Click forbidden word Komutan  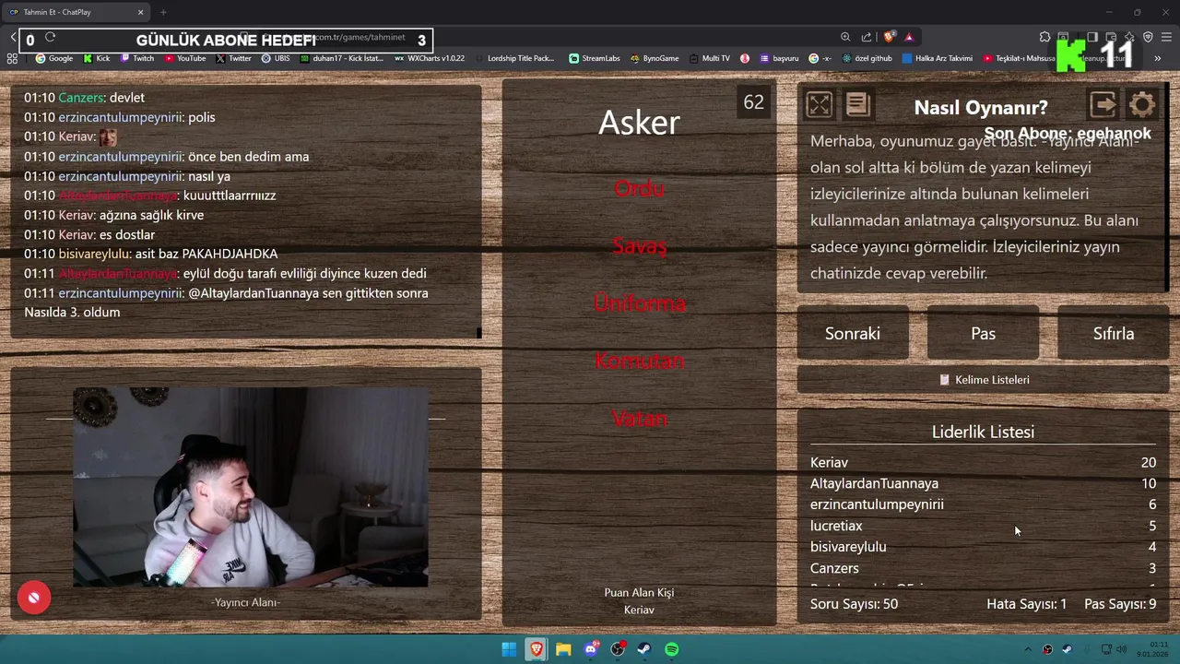639,361
